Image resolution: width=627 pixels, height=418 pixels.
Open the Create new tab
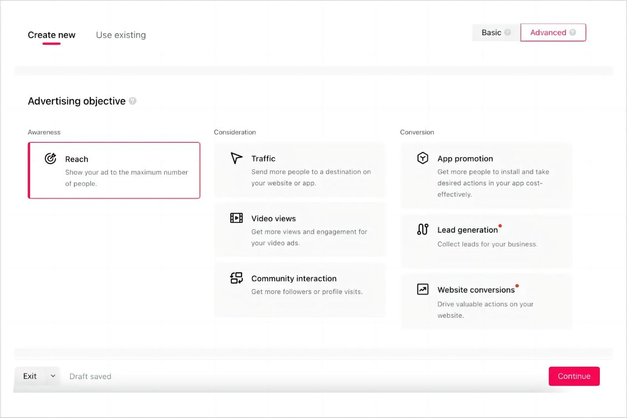pos(51,35)
